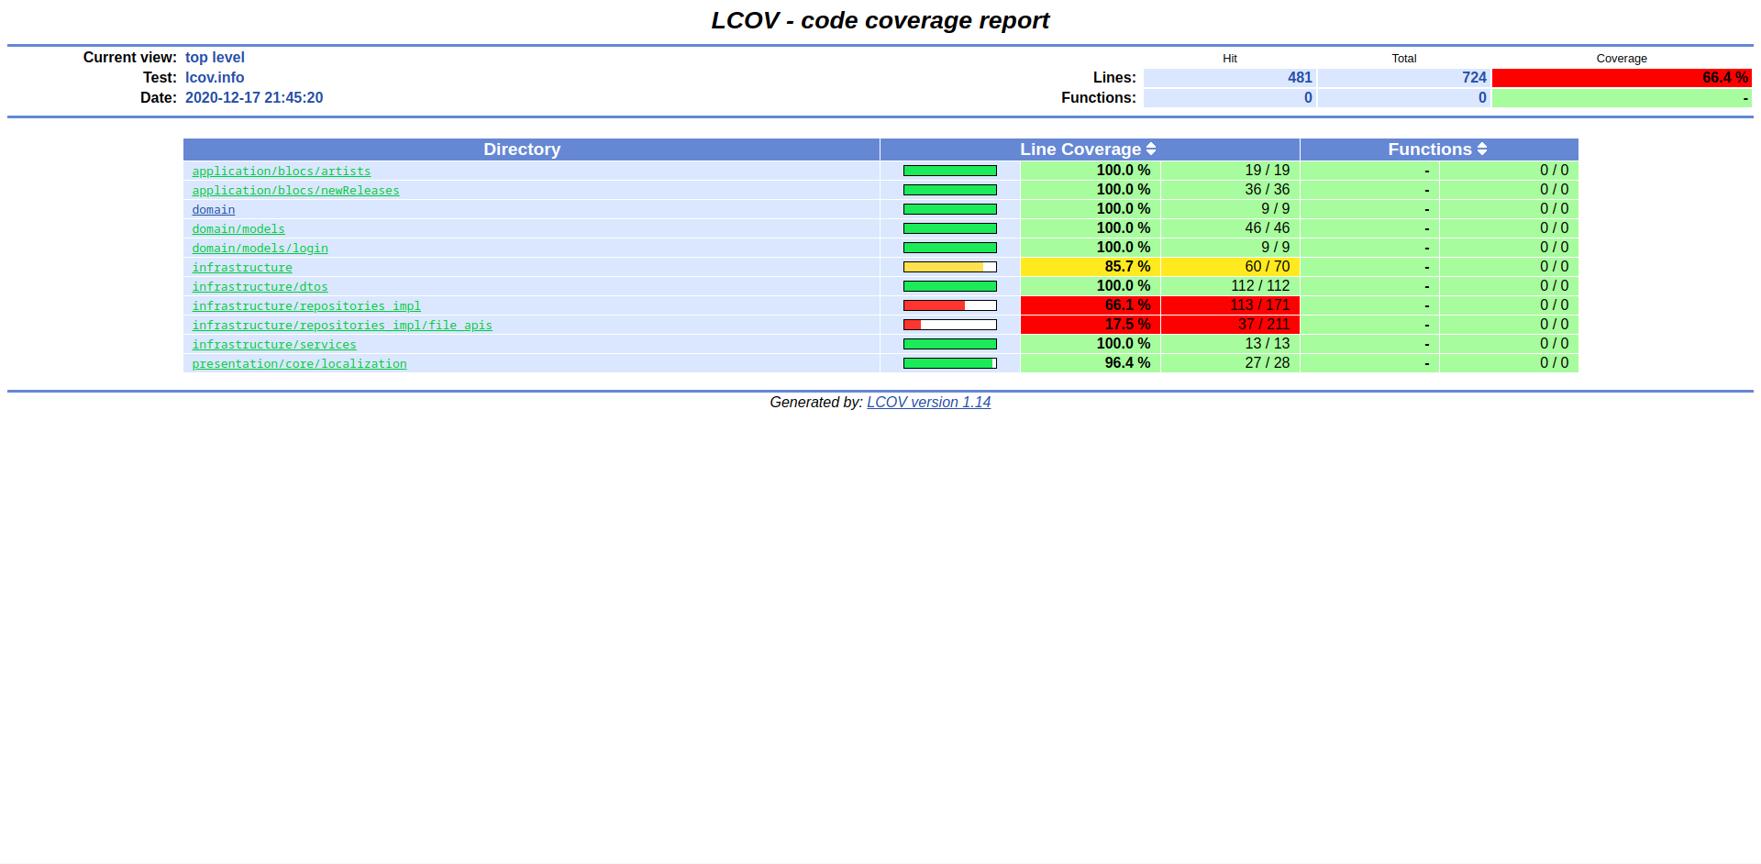The image size is (1761, 864).
Task: Click the 112 / 112 line count
Action: click(1260, 286)
